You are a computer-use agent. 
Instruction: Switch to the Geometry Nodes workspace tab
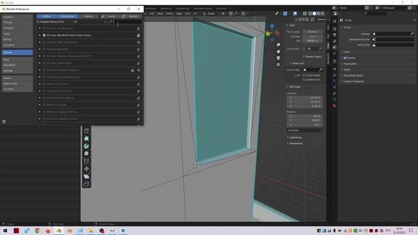[x=202, y=8]
